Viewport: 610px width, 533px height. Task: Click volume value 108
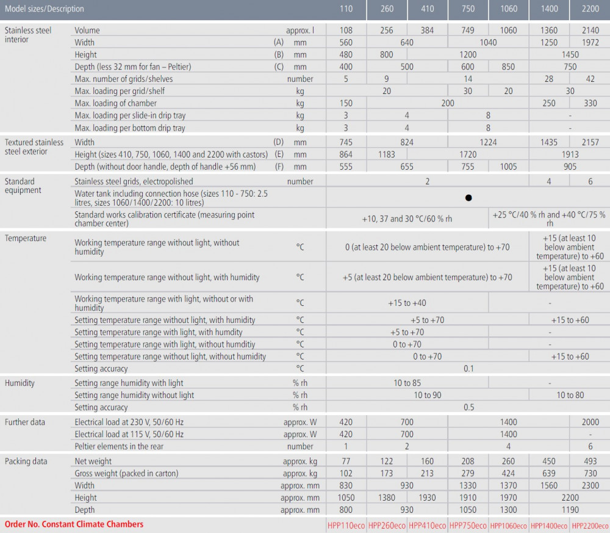point(346,31)
